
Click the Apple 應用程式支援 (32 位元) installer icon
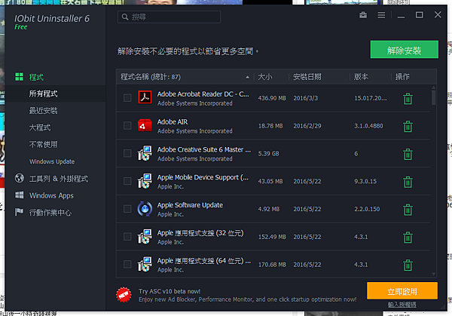pyautogui.click(x=145, y=236)
